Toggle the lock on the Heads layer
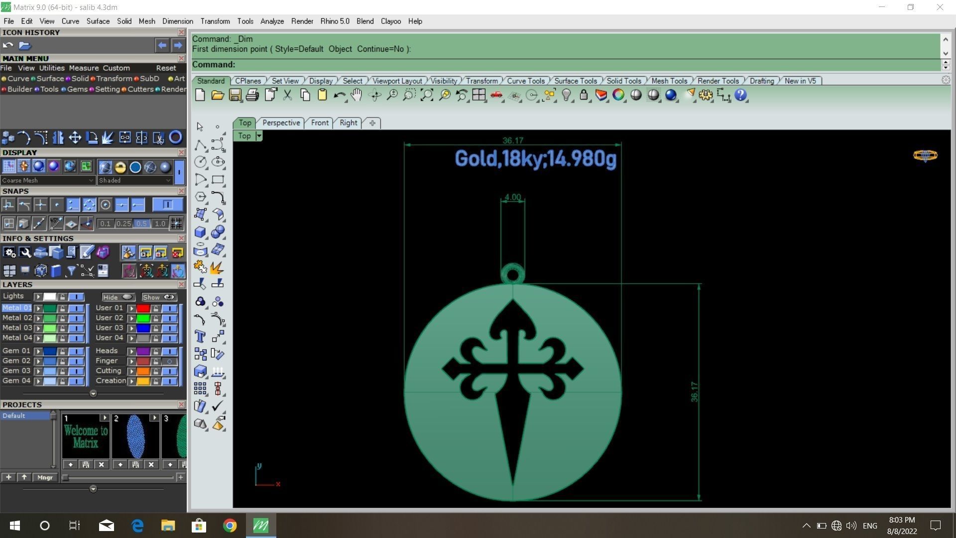Screen dimensions: 956x538 155,351
